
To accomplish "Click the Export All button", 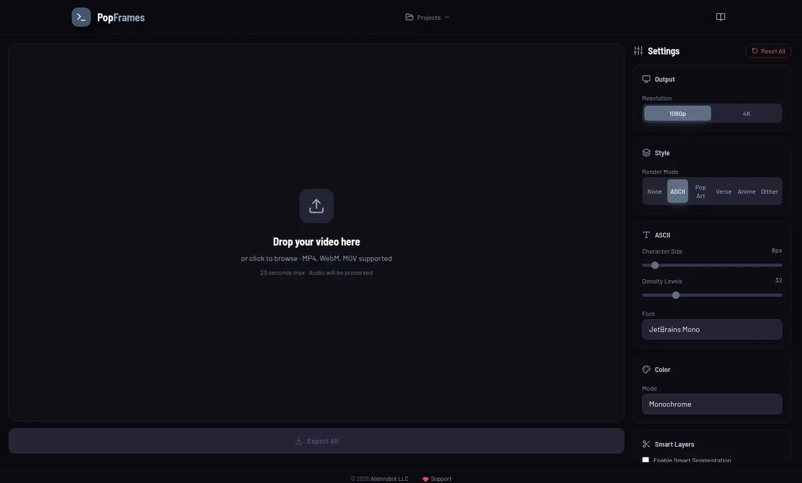I will pos(317,441).
